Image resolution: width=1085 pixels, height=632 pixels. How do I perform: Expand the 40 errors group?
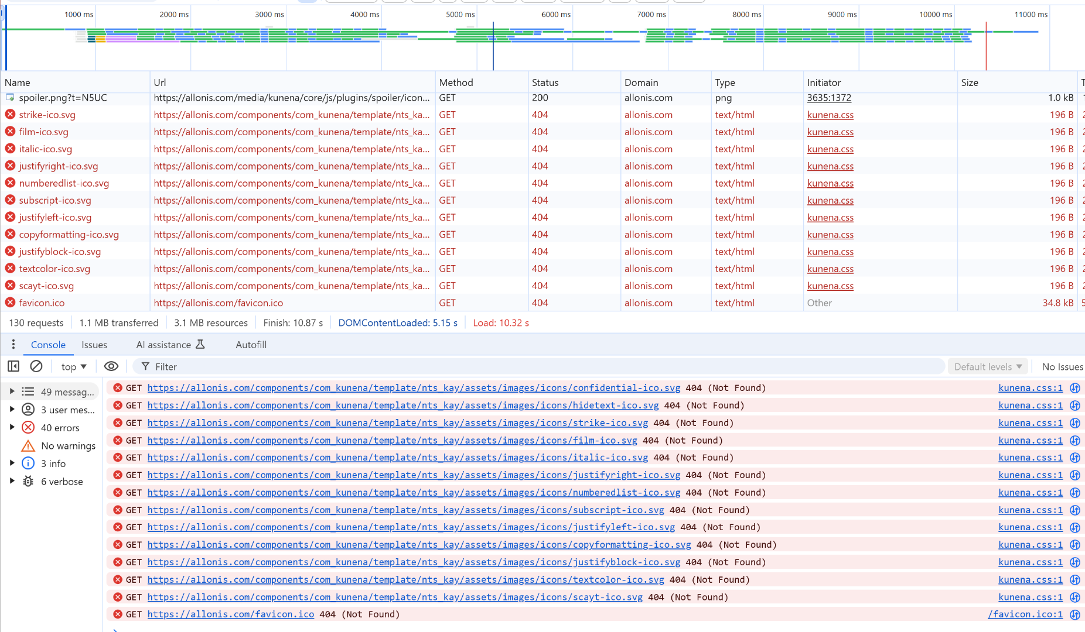(12, 428)
